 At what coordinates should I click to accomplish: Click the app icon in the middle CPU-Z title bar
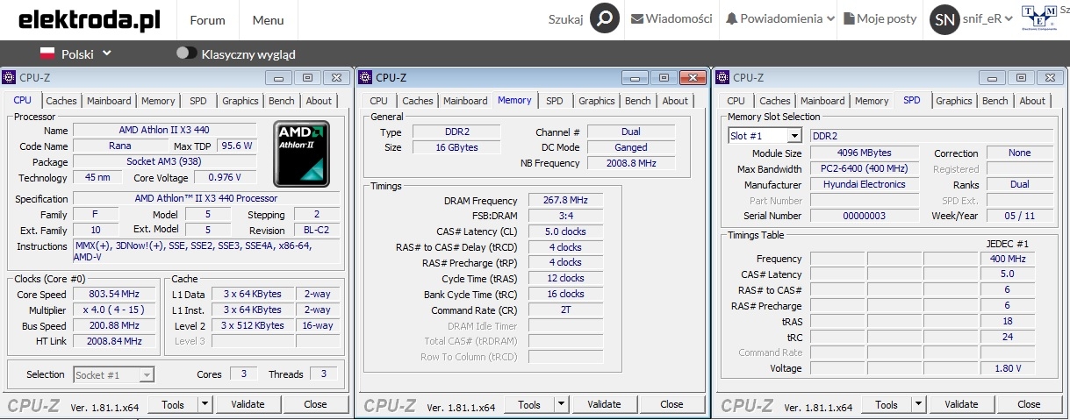tap(366, 77)
